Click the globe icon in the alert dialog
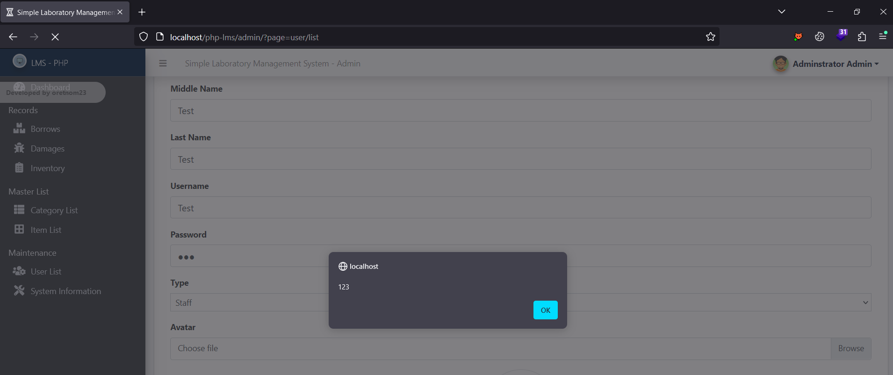Screen dimensions: 893x375 coord(343,267)
